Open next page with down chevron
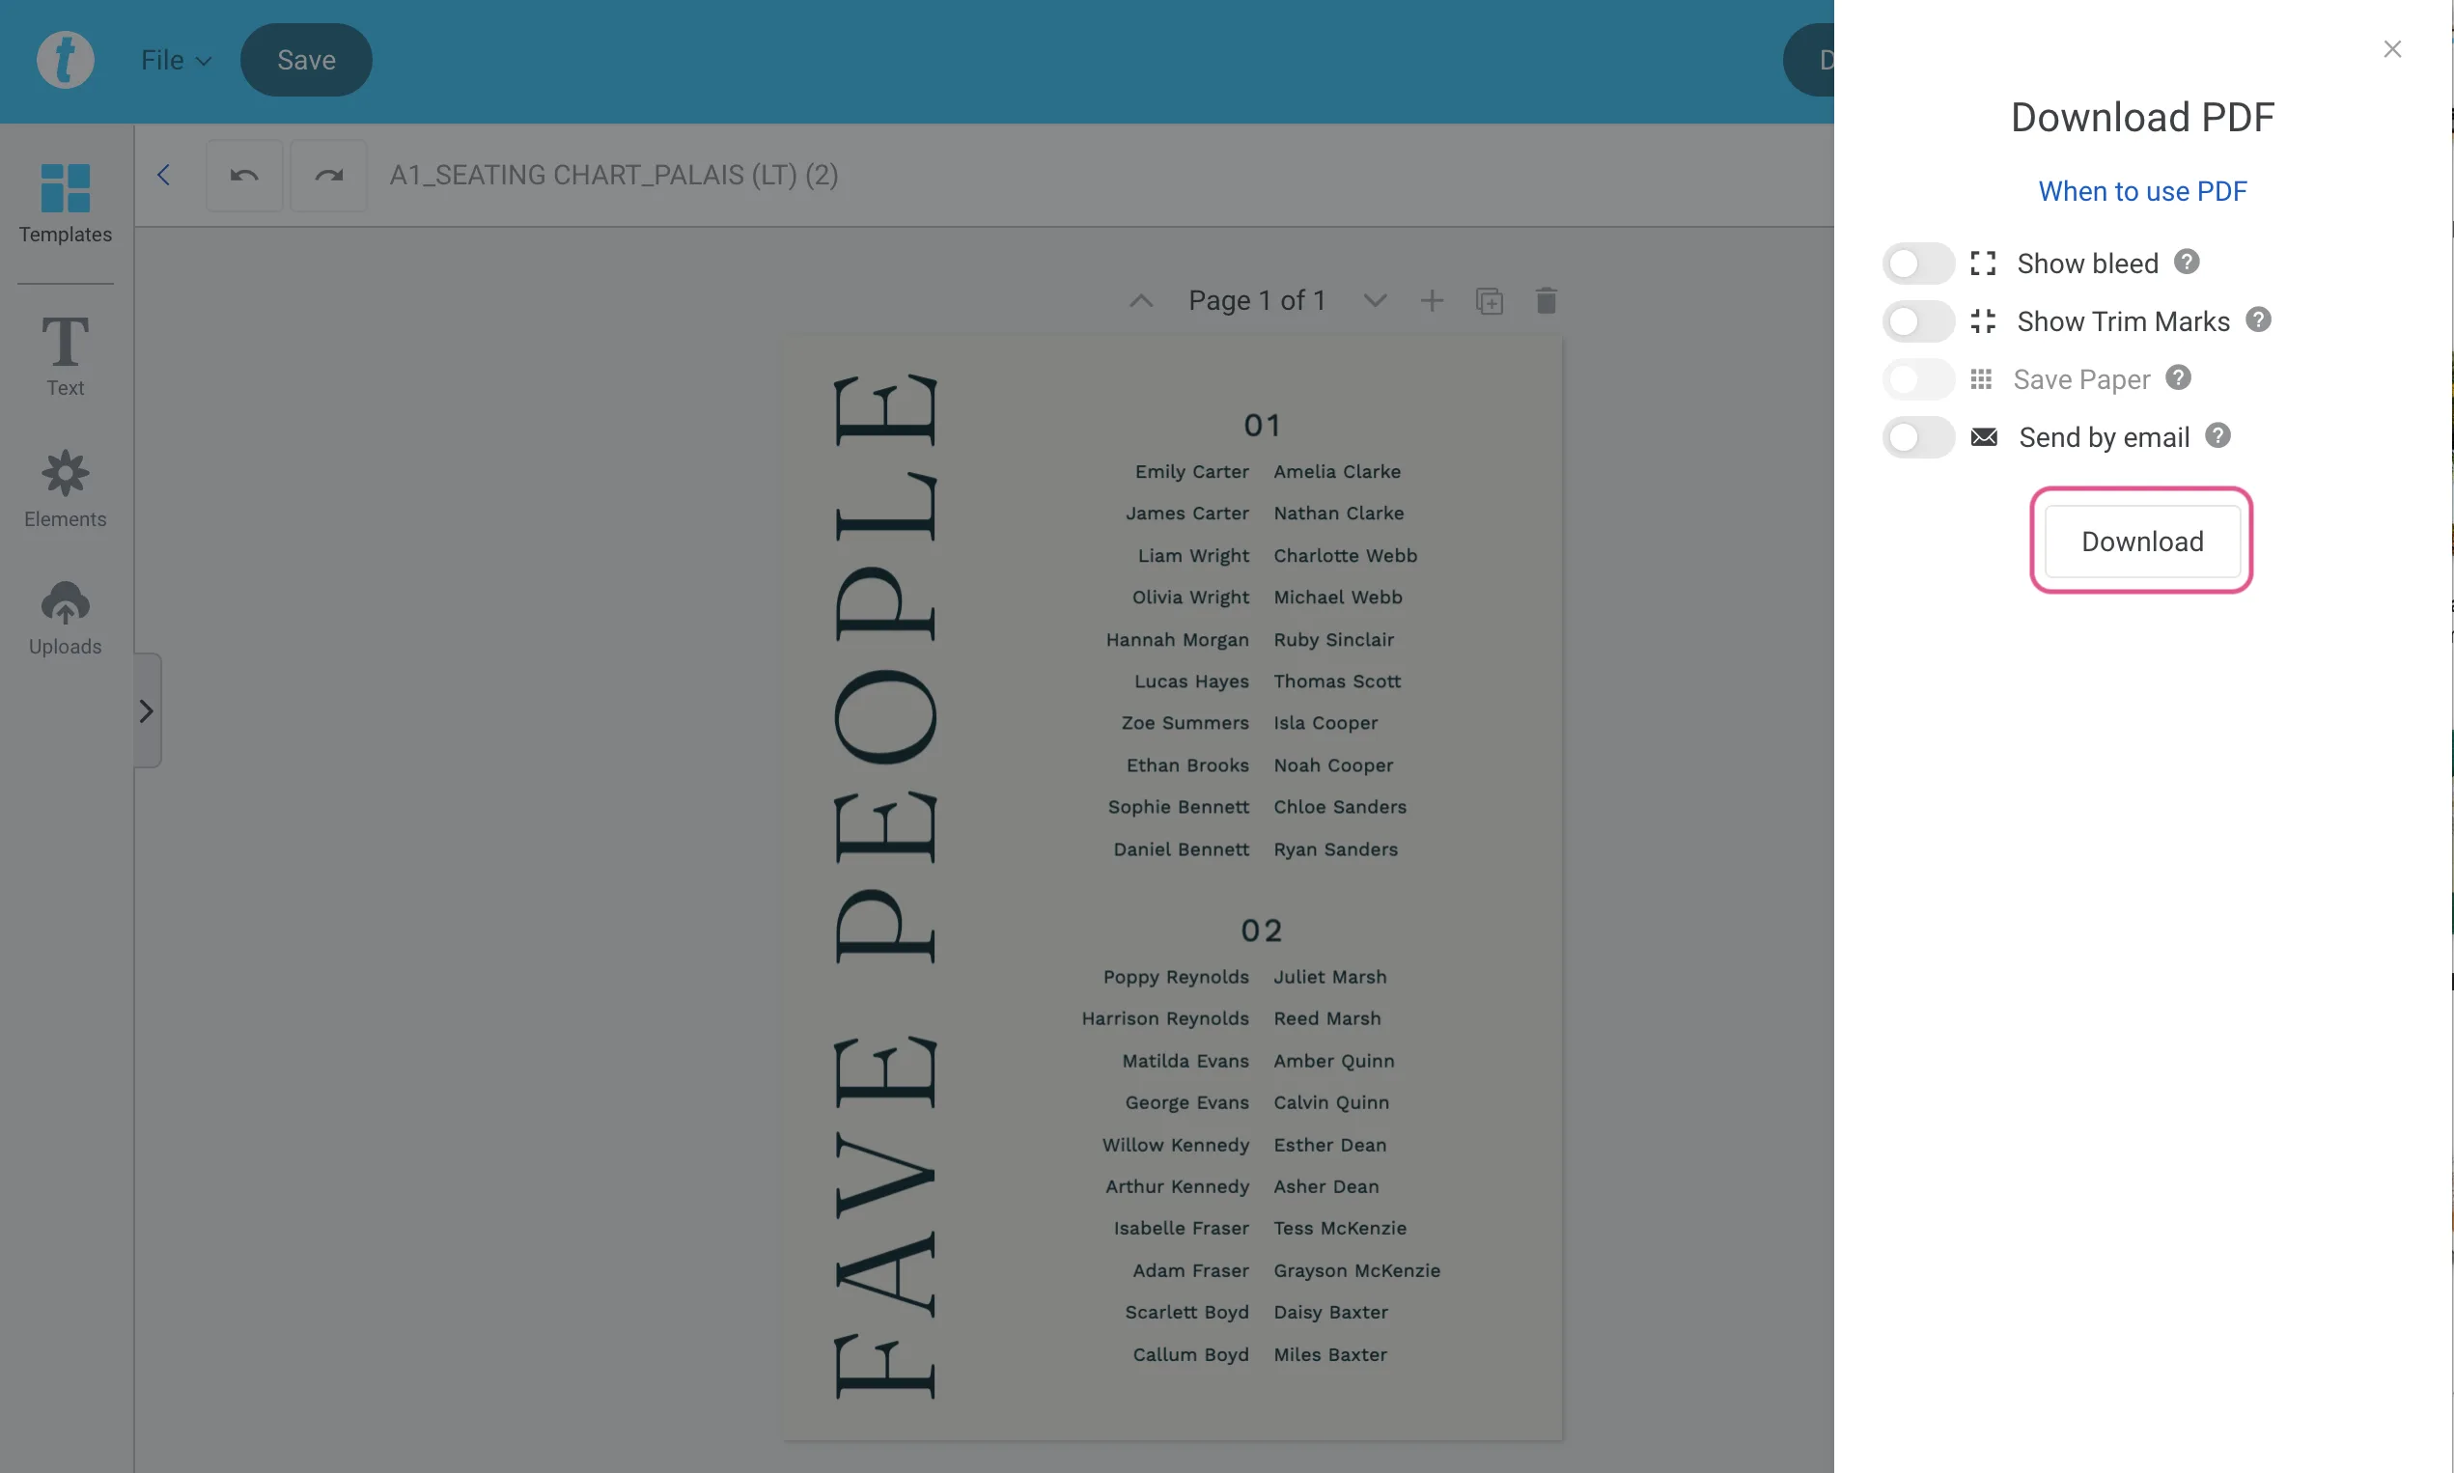Viewport: 2454px width, 1473px height. pos(1374,300)
